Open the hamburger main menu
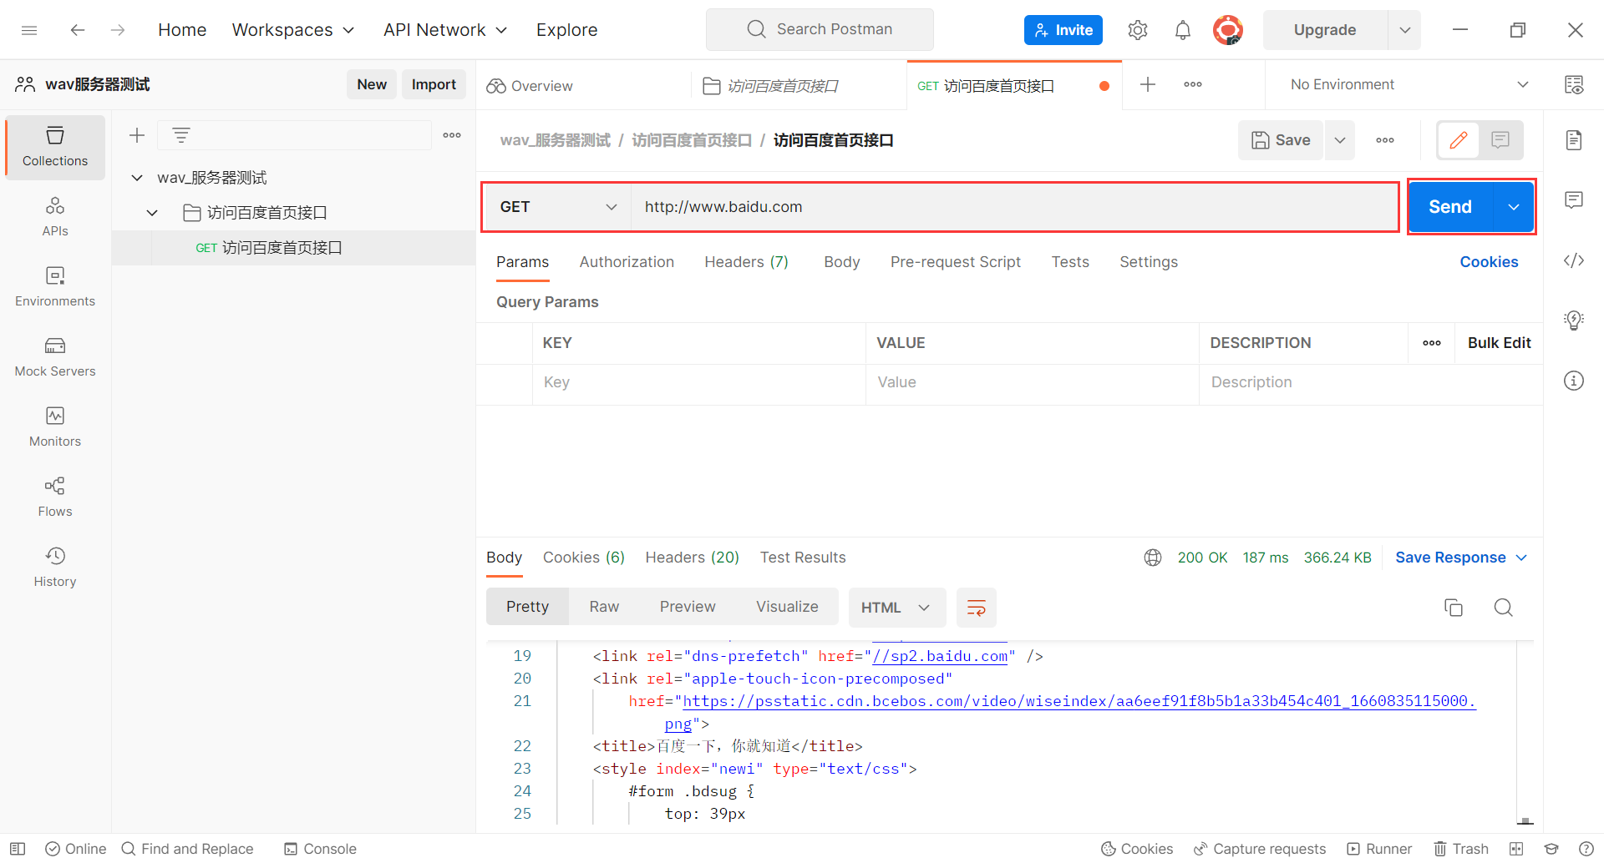 (x=29, y=30)
